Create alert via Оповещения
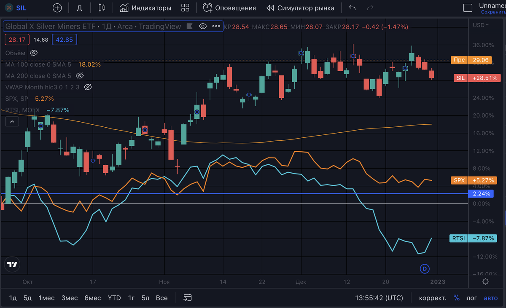 (x=229, y=8)
